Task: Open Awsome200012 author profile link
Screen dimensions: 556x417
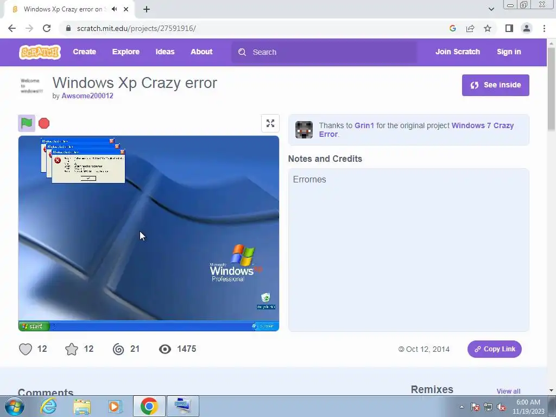Action: pyautogui.click(x=87, y=96)
